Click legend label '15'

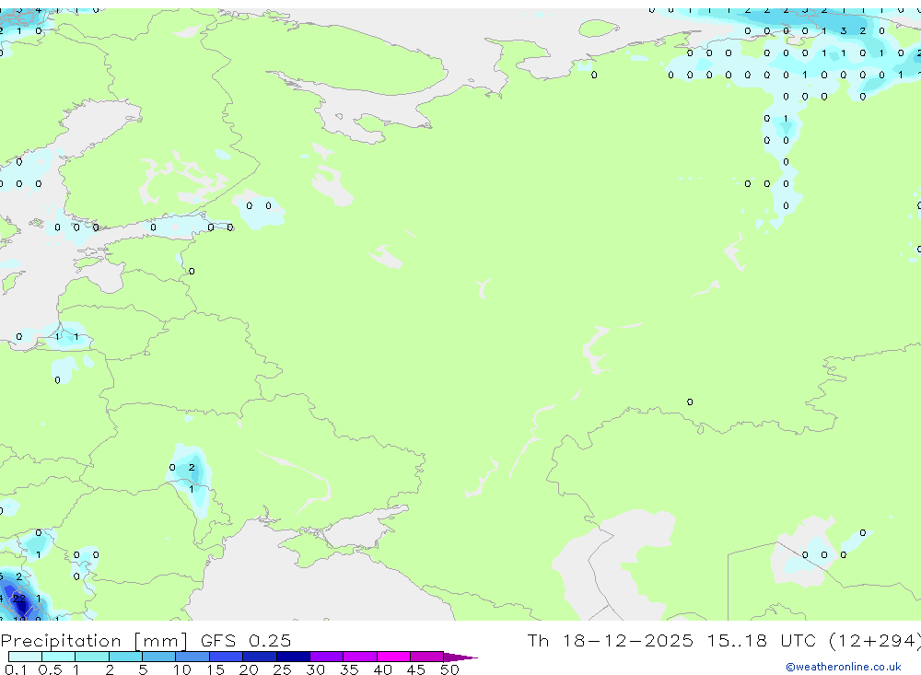click(216, 669)
